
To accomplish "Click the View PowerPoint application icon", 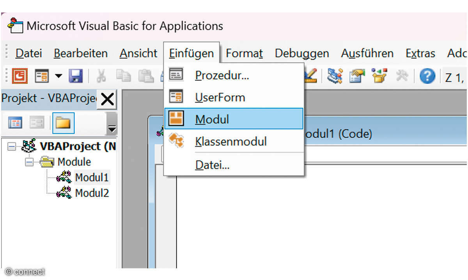I will [20, 75].
